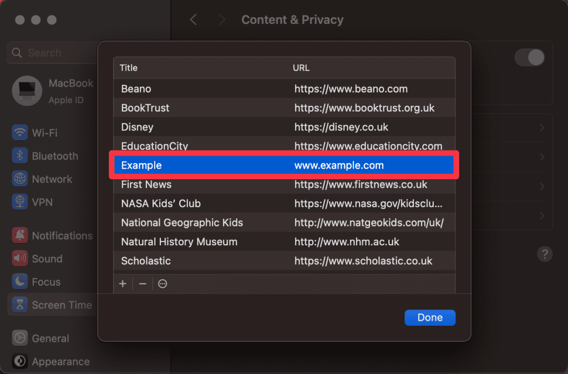The width and height of the screenshot is (568, 374).
Task: Sort by the Title column header
Action: pos(129,68)
